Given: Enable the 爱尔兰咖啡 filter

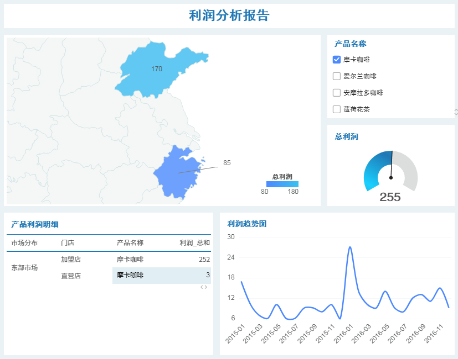Looking at the screenshot, I should tap(337, 76).
